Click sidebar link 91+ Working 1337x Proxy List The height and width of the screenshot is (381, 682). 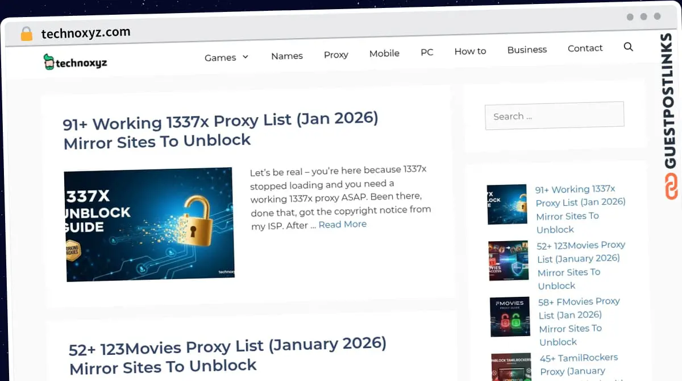pos(581,209)
